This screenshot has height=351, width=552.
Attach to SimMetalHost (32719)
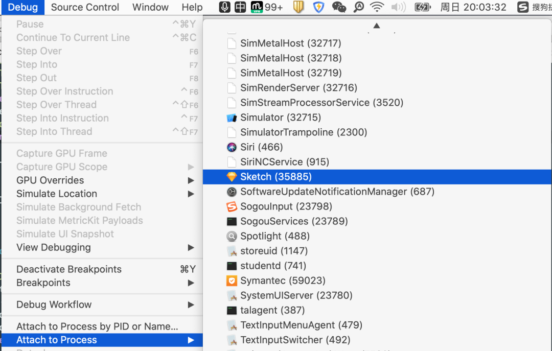click(377, 73)
